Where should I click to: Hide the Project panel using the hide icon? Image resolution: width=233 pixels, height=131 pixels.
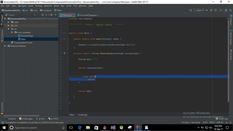click(x=56, y=15)
